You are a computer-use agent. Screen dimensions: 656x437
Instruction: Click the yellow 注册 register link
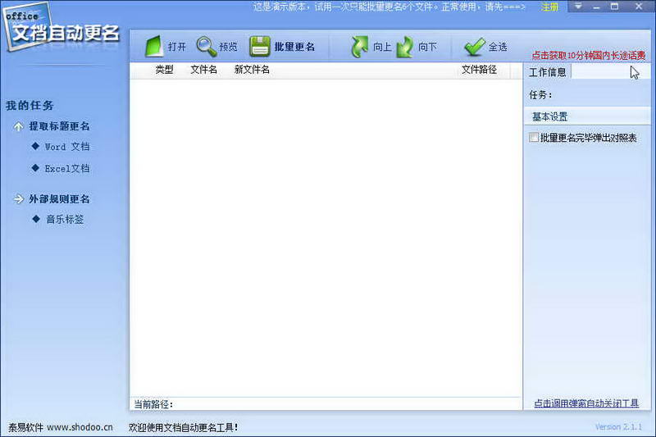point(549,7)
